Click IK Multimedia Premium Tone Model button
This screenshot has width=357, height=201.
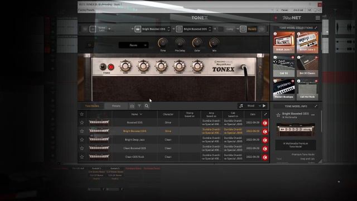pos(296,145)
